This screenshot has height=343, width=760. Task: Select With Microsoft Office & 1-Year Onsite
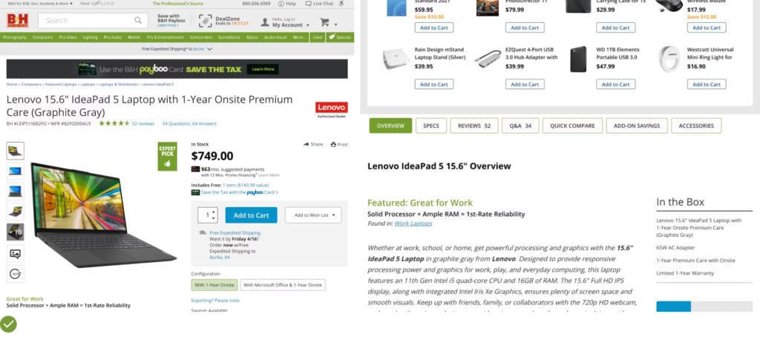283,284
